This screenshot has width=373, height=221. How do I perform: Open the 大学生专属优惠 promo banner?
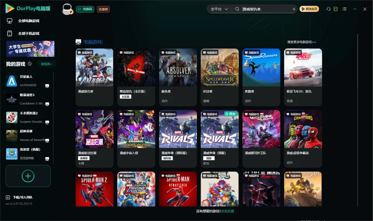pos(30,49)
